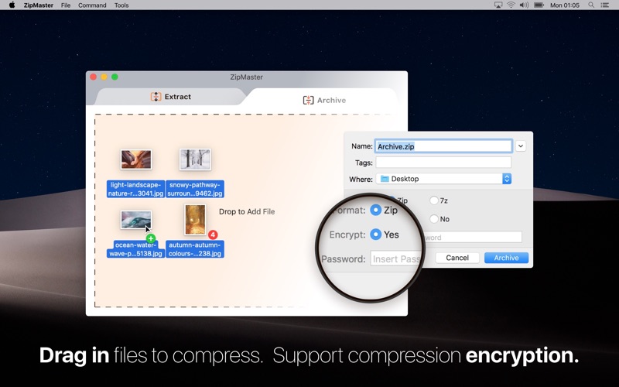Minimize ZipMaster with the yellow button
This screenshot has width=619, height=387.
pos(104,77)
